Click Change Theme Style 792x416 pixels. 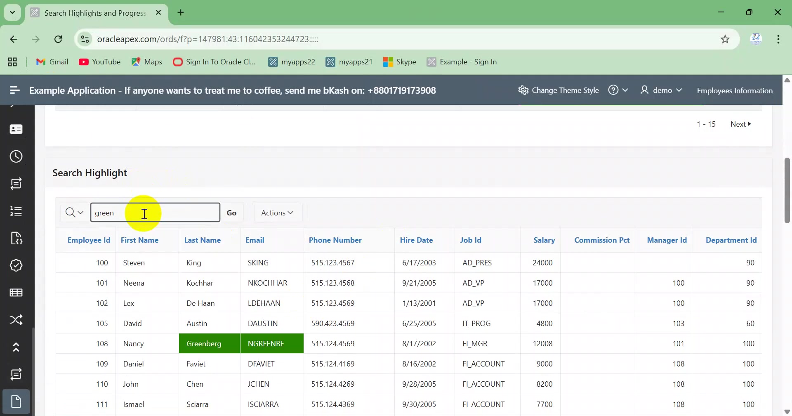pos(559,90)
